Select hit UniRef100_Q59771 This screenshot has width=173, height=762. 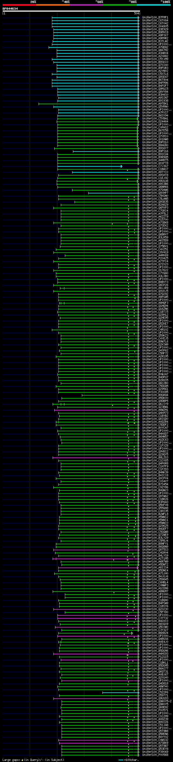(x=155, y=696)
